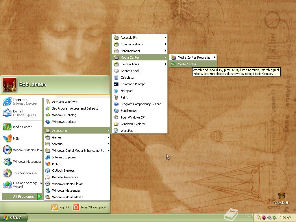Click the 7:29 AM taskbar clock
The height and width of the screenshot is (222, 296).
(285, 218)
